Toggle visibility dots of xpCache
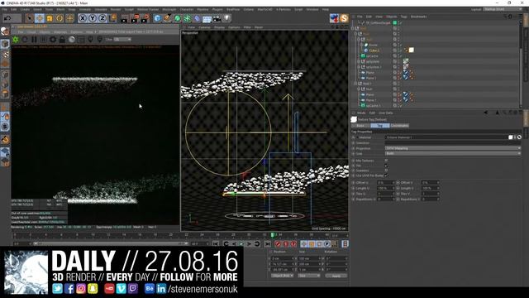The image size is (529, 298). point(398,55)
